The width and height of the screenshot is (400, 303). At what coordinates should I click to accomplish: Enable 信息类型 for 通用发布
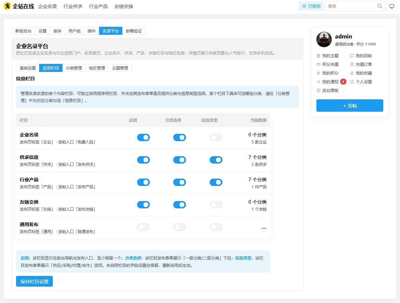click(x=216, y=227)
